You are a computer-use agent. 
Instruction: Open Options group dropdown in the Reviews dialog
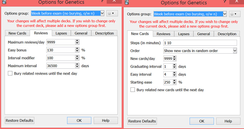click(102, 13)
